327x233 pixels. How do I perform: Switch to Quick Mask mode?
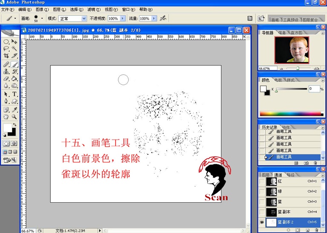tap(14, 144)
